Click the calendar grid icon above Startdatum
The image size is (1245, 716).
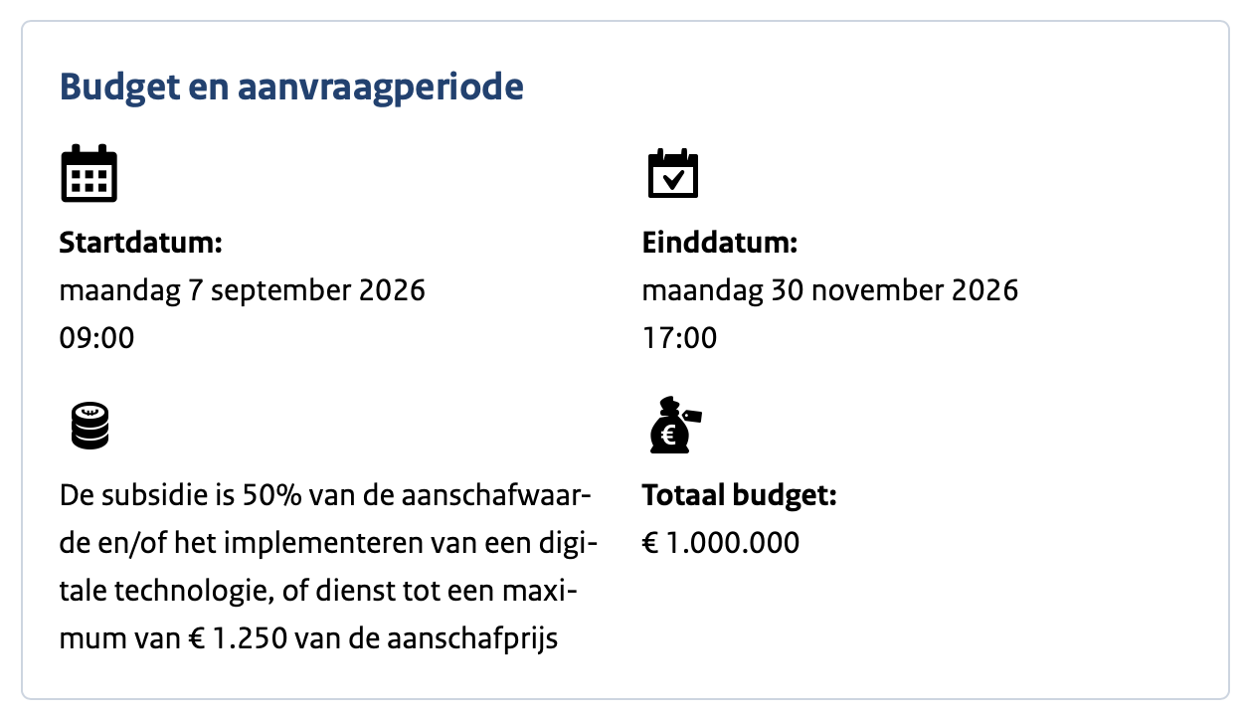(89, 173)
